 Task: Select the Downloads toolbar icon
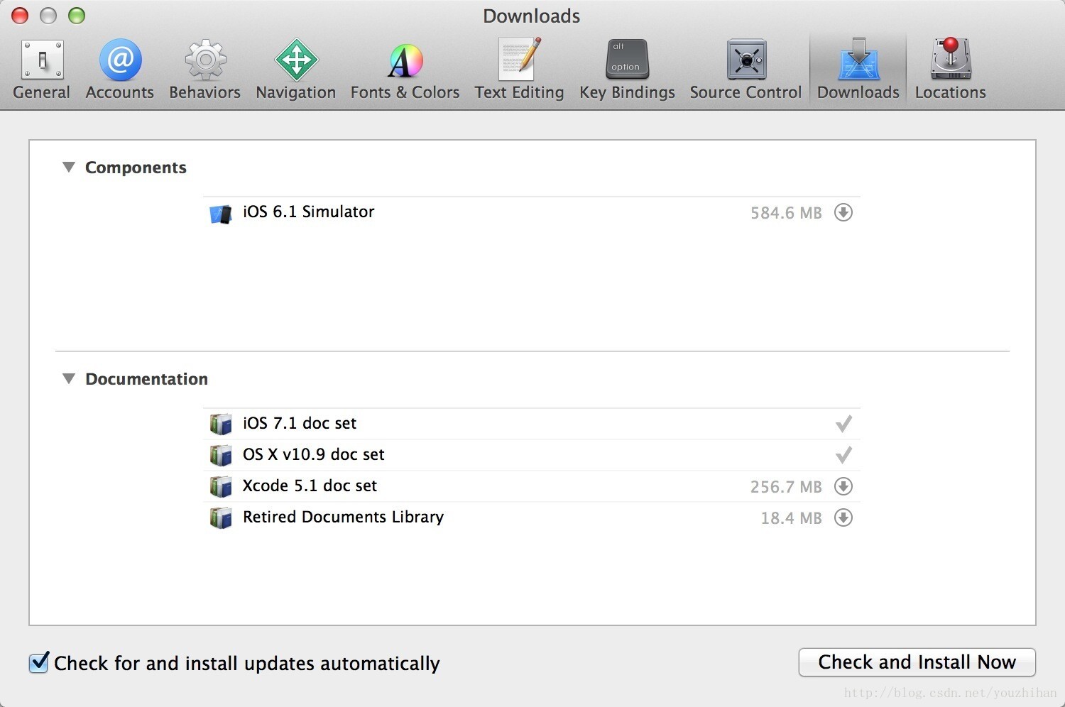click(x=858, y=60)
